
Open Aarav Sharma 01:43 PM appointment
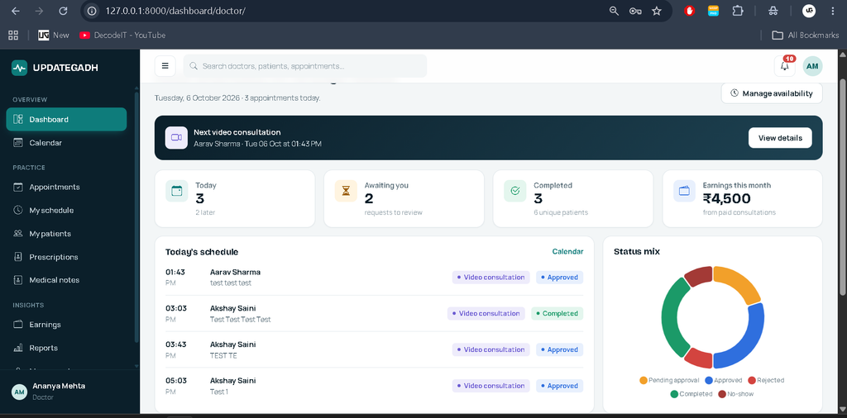pos(375,278)
